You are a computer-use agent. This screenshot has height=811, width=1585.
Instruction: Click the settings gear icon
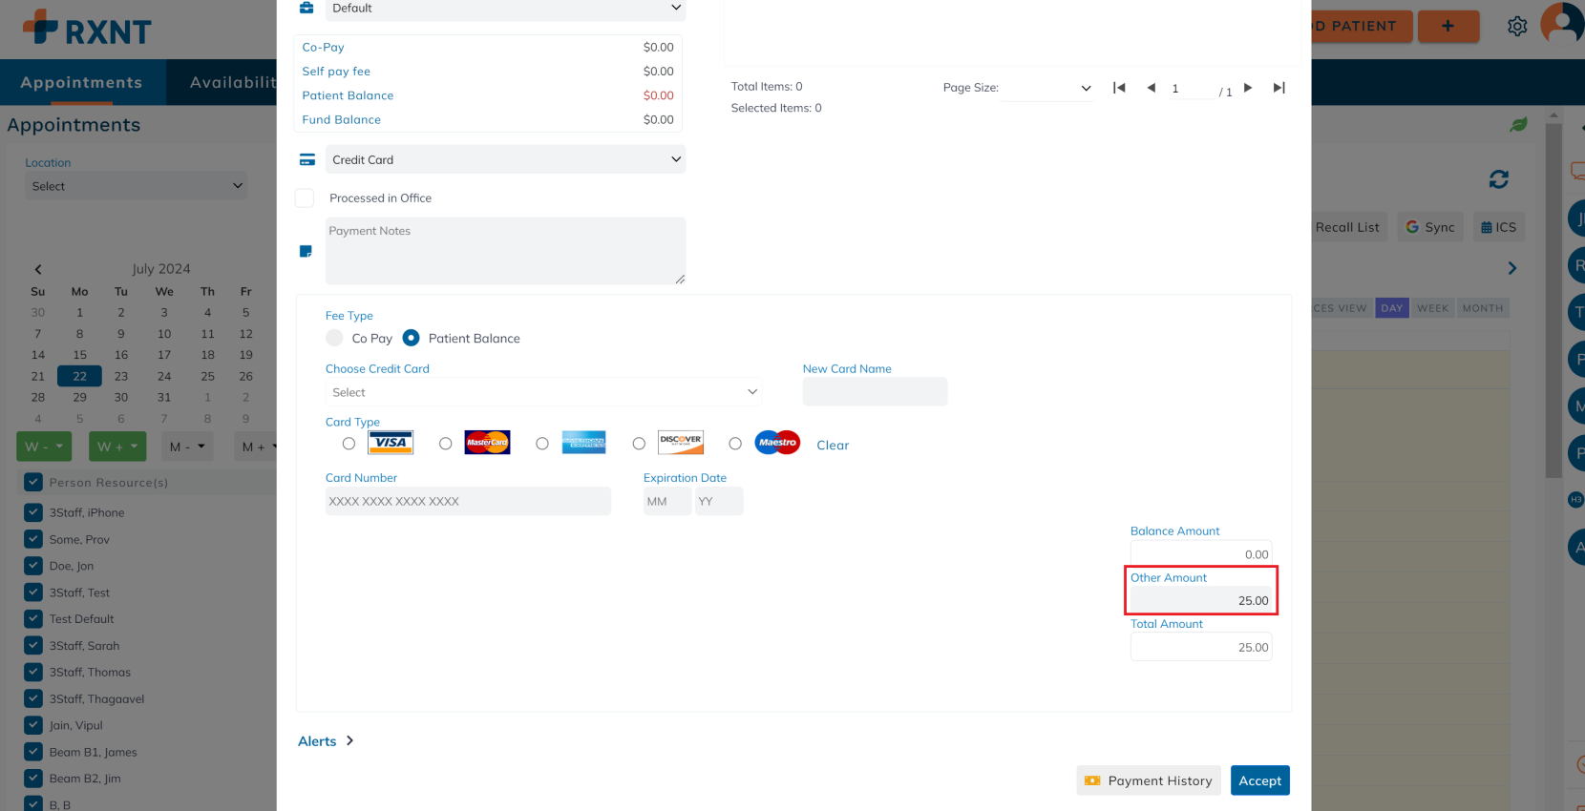pyautogui.click(x=1517, y=27)
